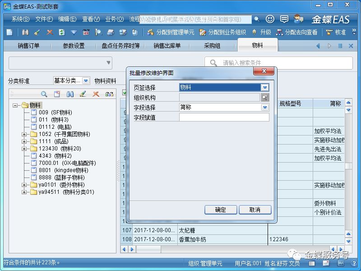Click the print preview magnifier icon
Image resolution: width=361 pixels, height=271 pixels.
pos(98,32)
